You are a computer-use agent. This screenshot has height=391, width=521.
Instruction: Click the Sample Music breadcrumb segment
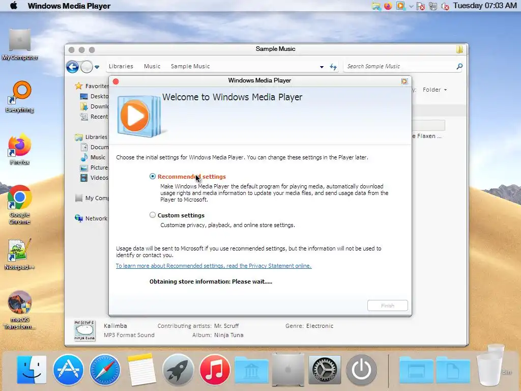click(190, 66)
